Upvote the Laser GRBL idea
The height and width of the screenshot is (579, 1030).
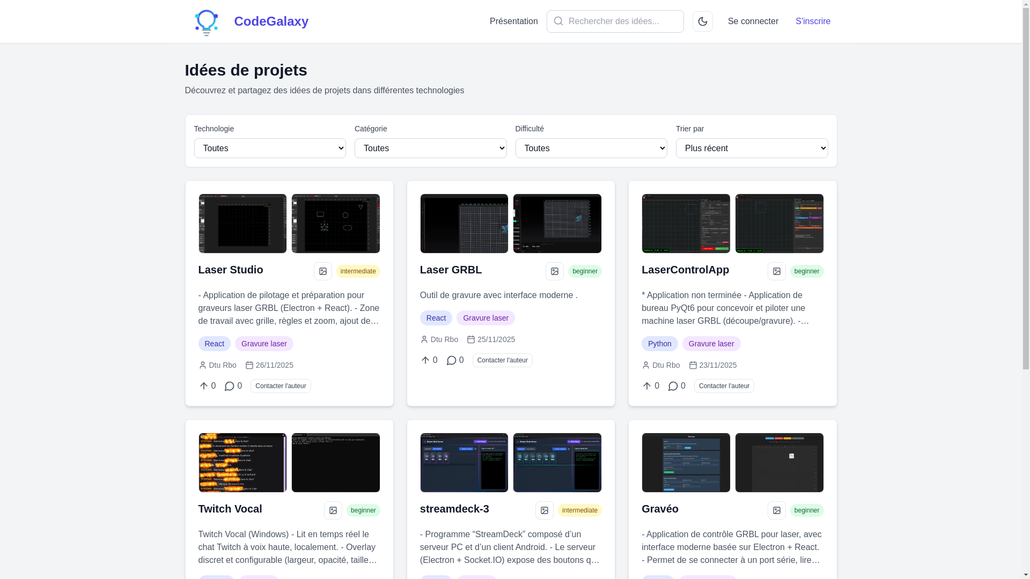tap(429, 360)
